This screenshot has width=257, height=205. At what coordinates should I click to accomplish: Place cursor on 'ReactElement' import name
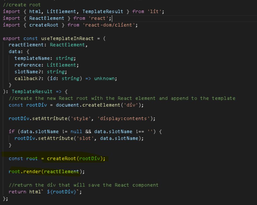(x=47, y=18)
